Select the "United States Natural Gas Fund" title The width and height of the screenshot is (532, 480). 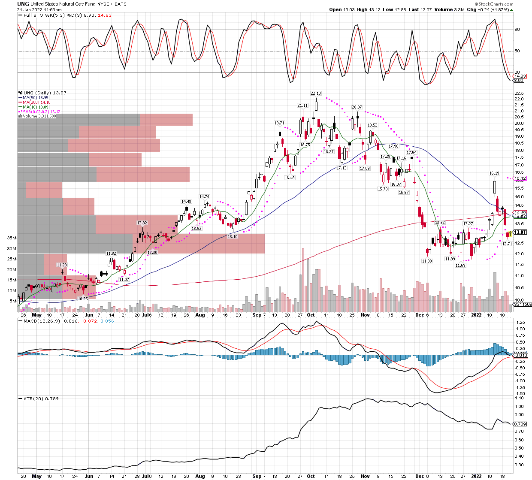(63, 4)
